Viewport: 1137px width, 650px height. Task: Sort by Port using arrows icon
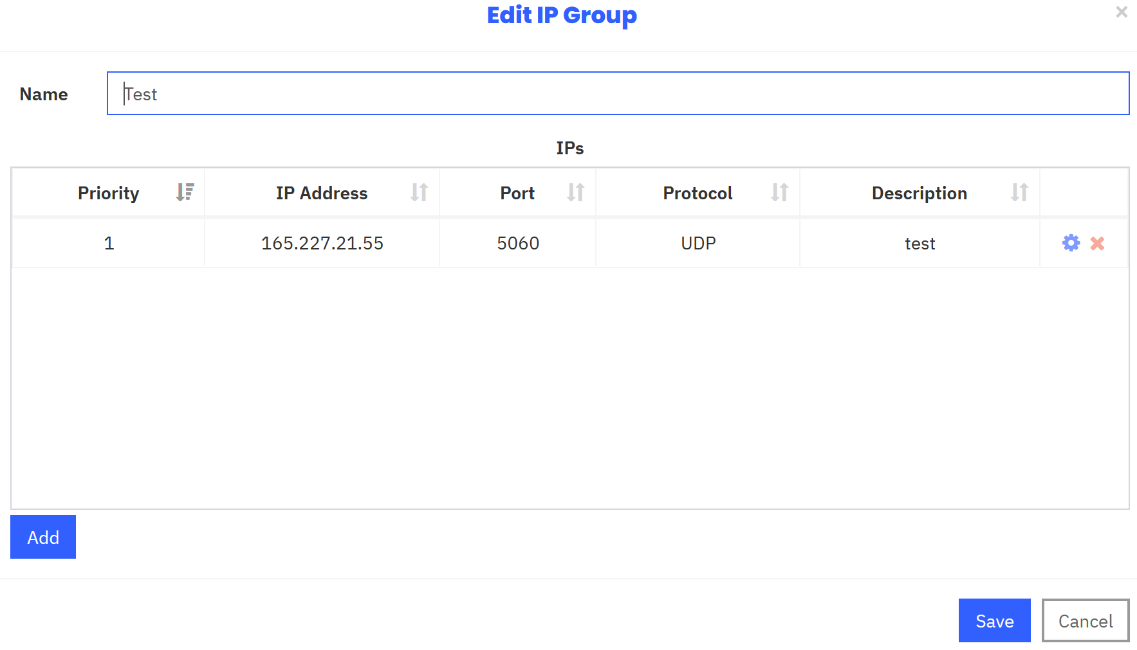(x=575, y=192)
